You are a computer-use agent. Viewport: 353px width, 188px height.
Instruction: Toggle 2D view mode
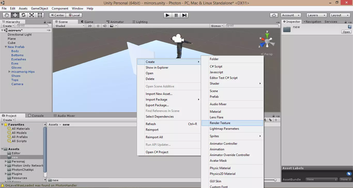pos(90,26)
